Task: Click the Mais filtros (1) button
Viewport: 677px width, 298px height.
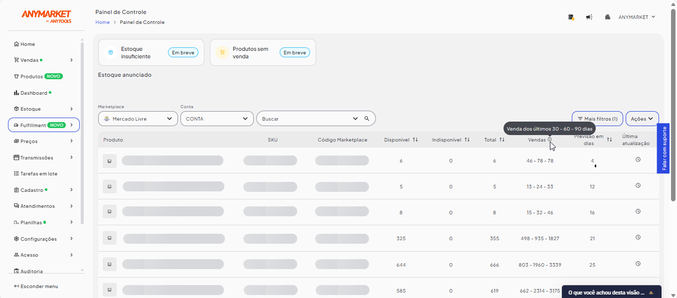Action: (x=597, y=119)
